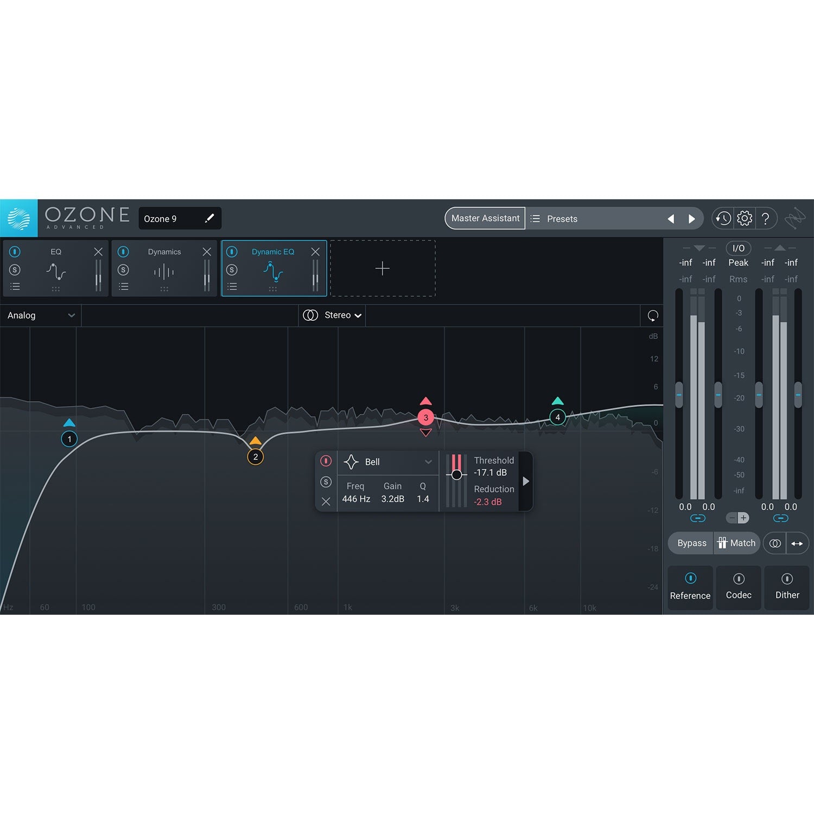The image size is (814, 814).
Task: Solo band 3 in the popup
Action: (326, 482)
